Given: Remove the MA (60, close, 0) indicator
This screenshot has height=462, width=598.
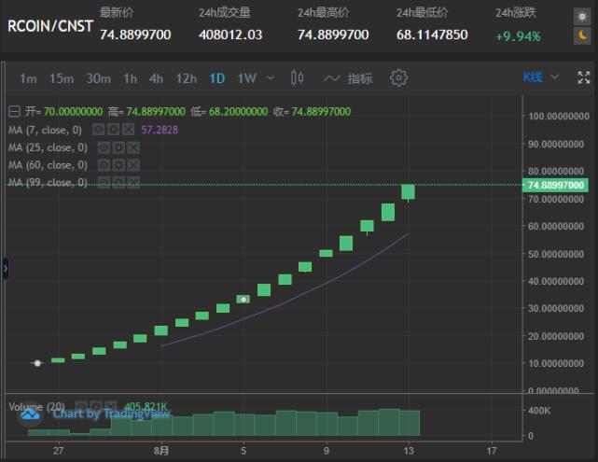Looking at the screenshot, I should (133, 165).
